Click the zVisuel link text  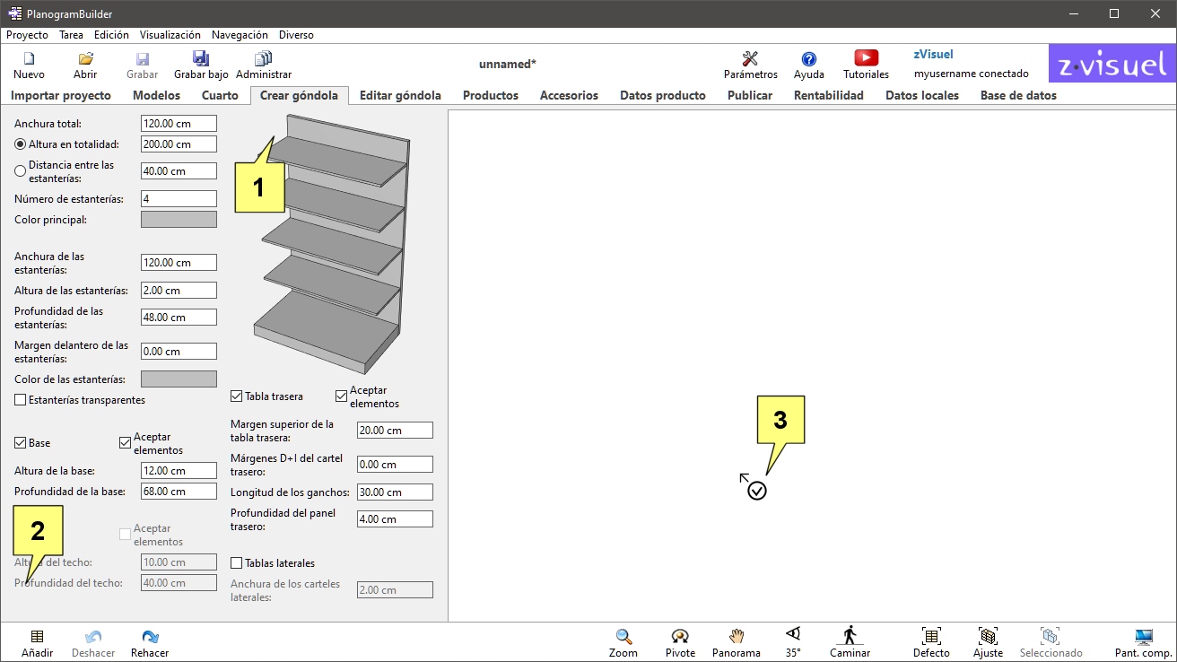tap(933, 55)
